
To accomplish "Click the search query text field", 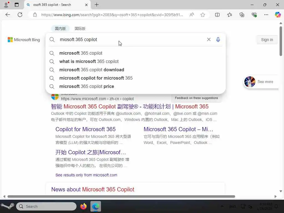I will click(132, 39).
